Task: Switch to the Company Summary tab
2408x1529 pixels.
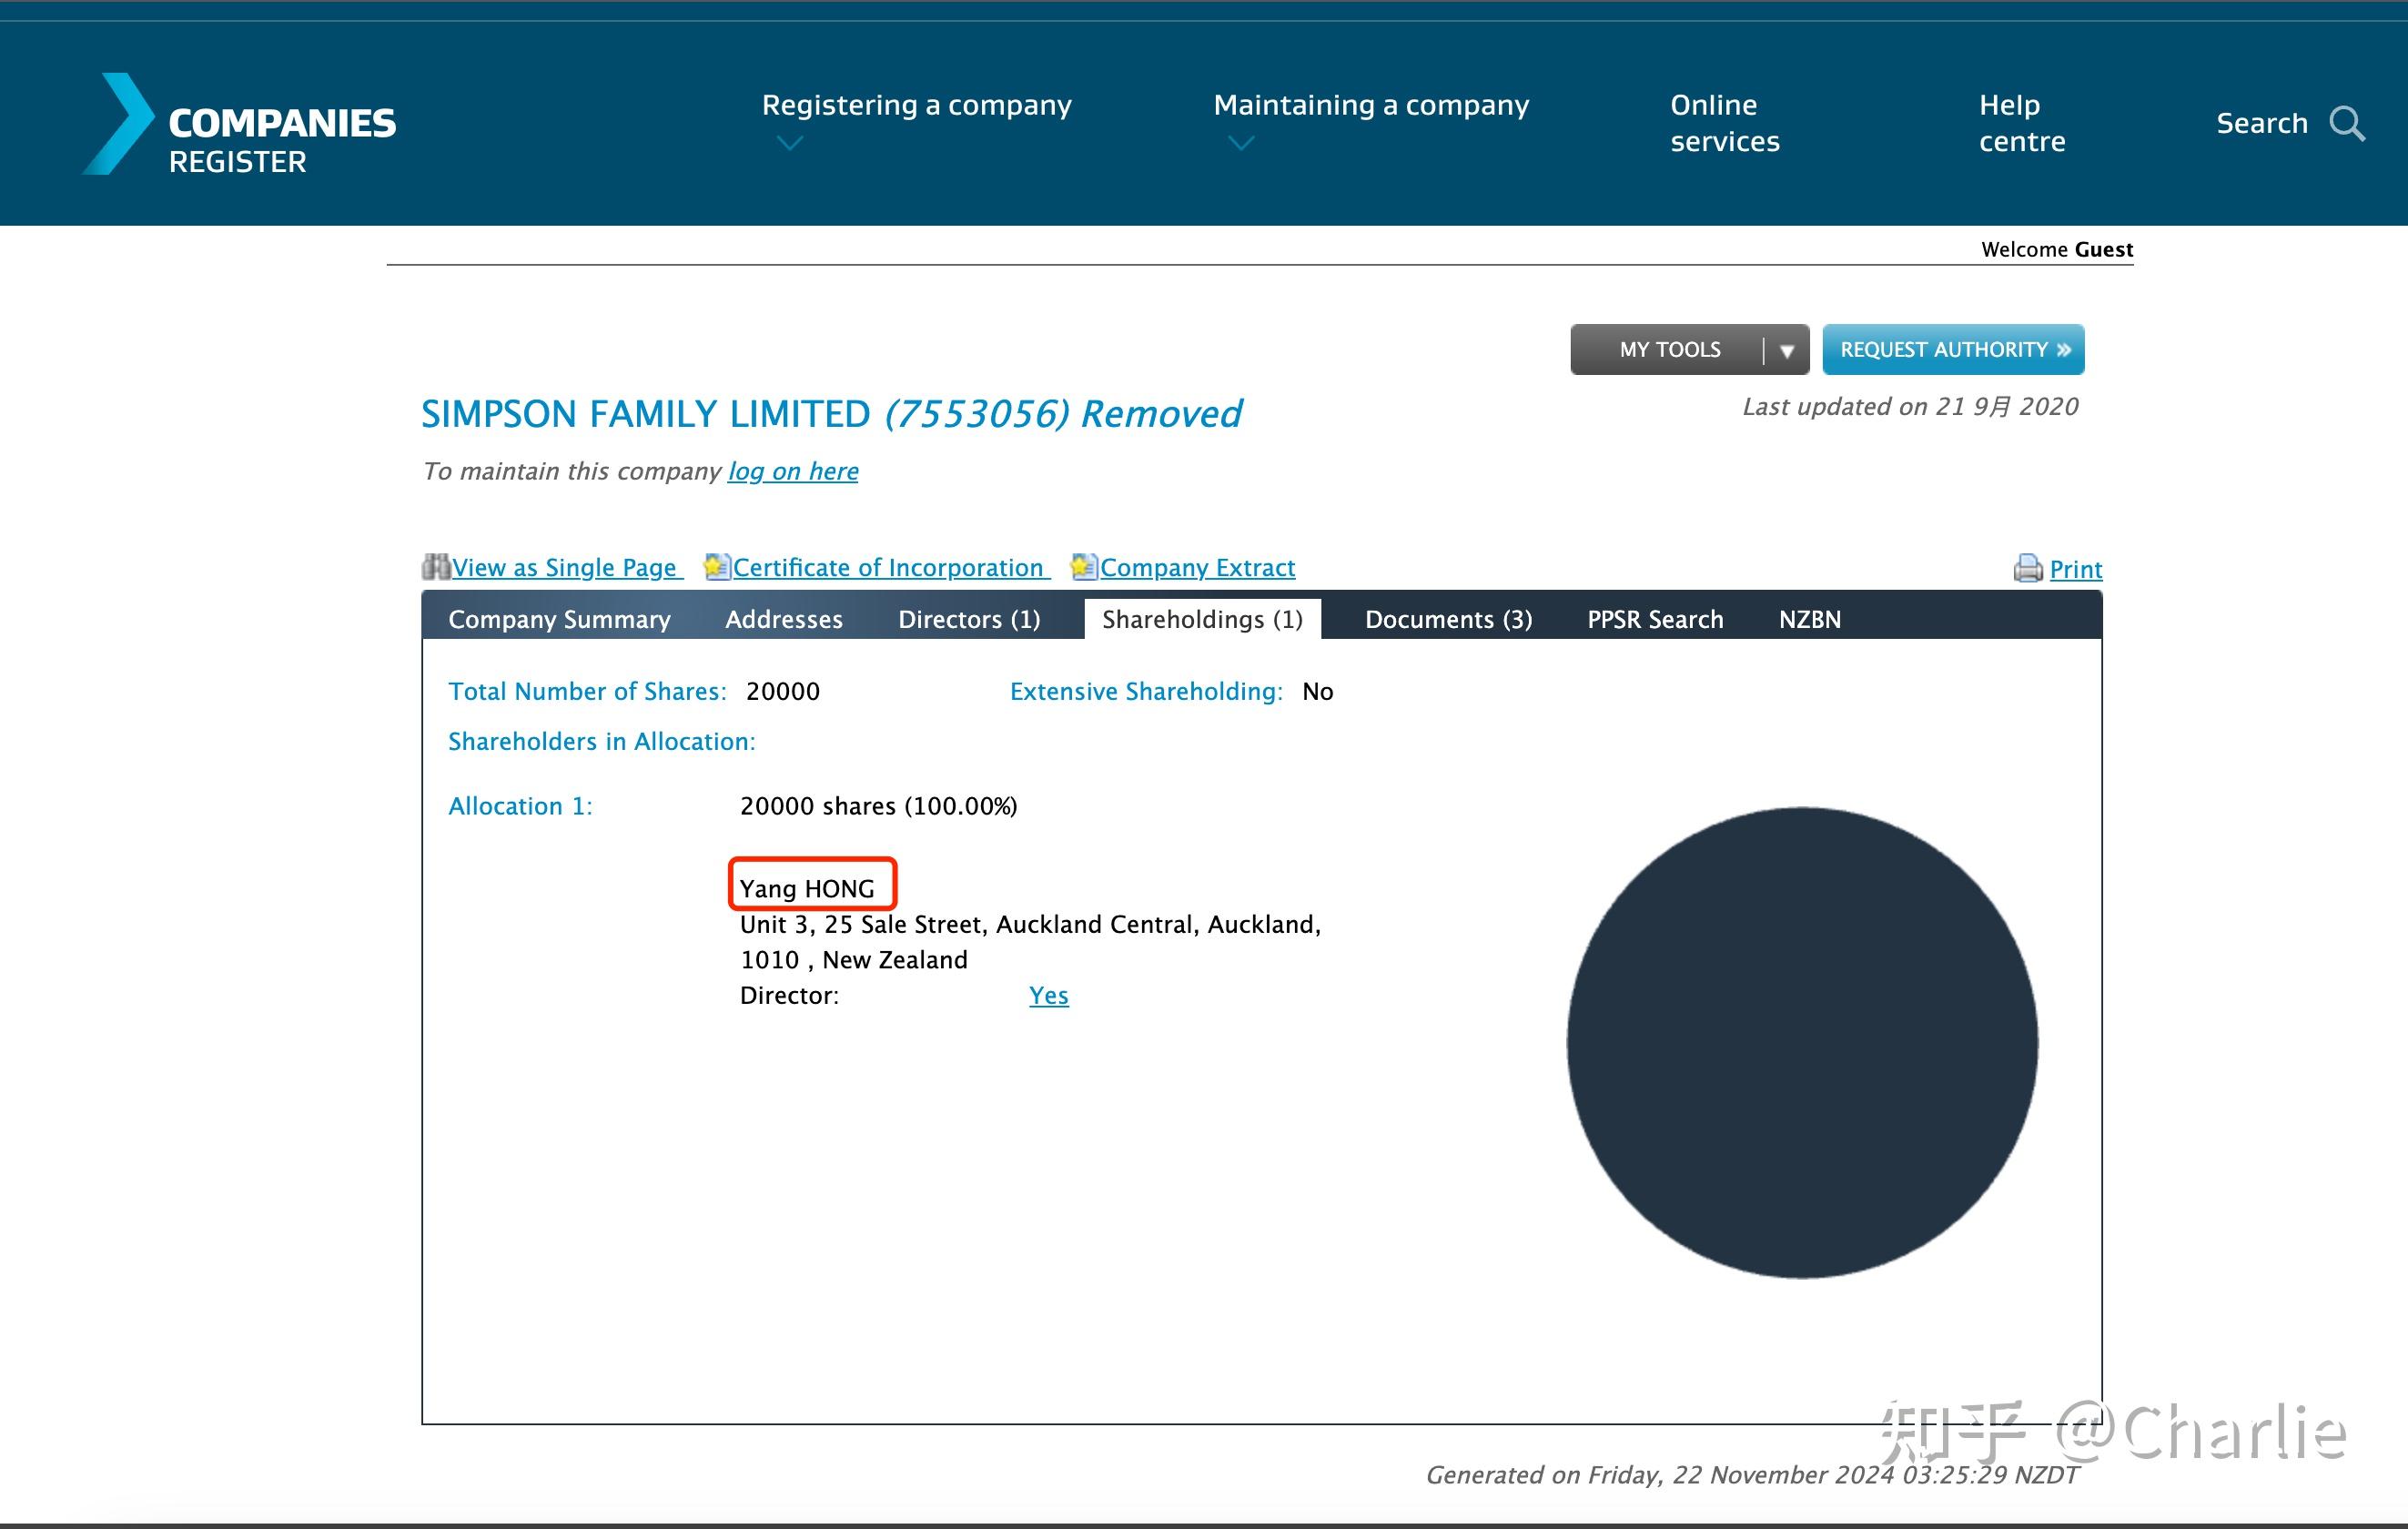Action: pyautogui.click(x=559, y=619)
